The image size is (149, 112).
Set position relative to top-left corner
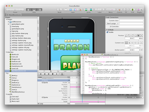coord(129,36)
